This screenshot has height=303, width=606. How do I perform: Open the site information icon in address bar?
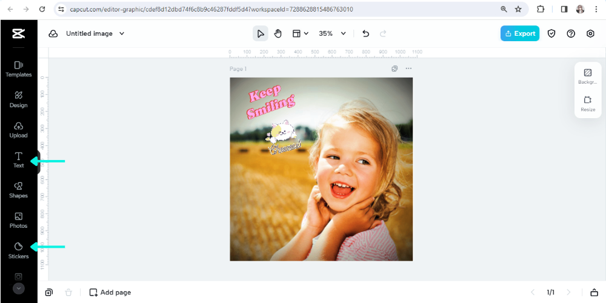click(61, 9)
